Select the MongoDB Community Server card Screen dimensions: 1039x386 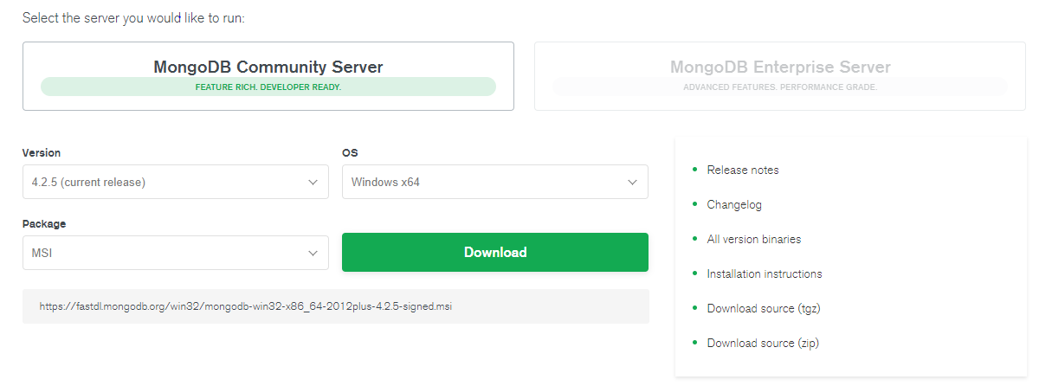pos(268,76)
